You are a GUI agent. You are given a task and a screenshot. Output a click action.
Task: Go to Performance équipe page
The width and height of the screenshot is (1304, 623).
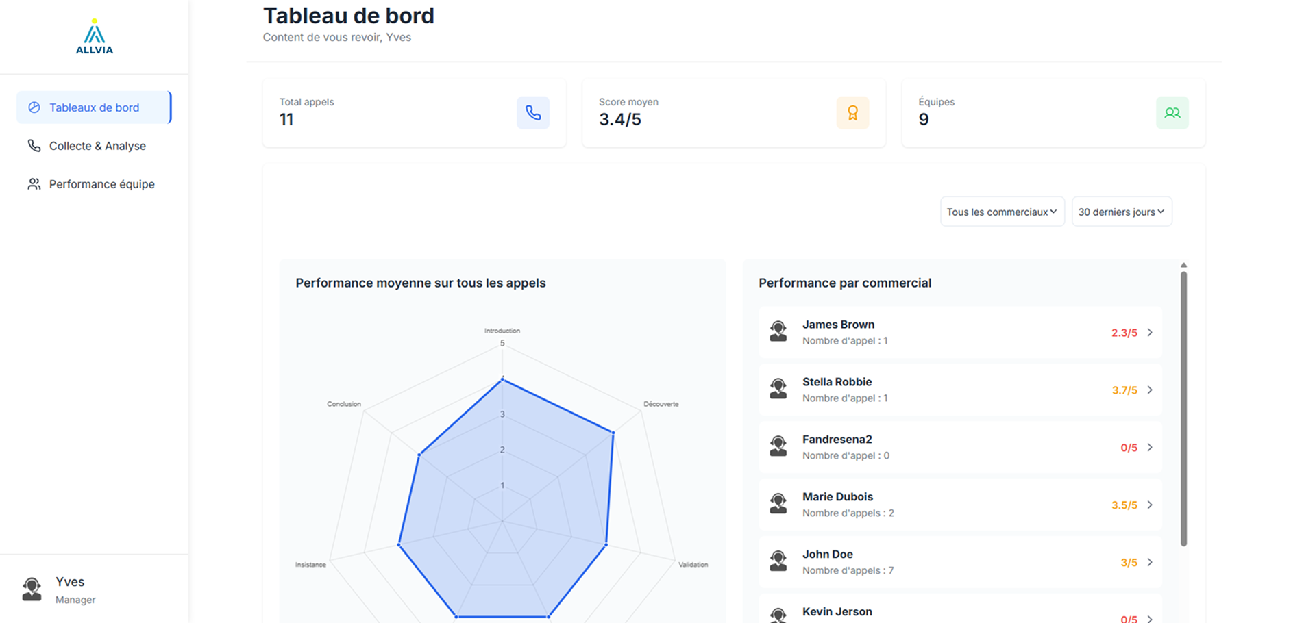pyautogui.click(x=101, y=184)
